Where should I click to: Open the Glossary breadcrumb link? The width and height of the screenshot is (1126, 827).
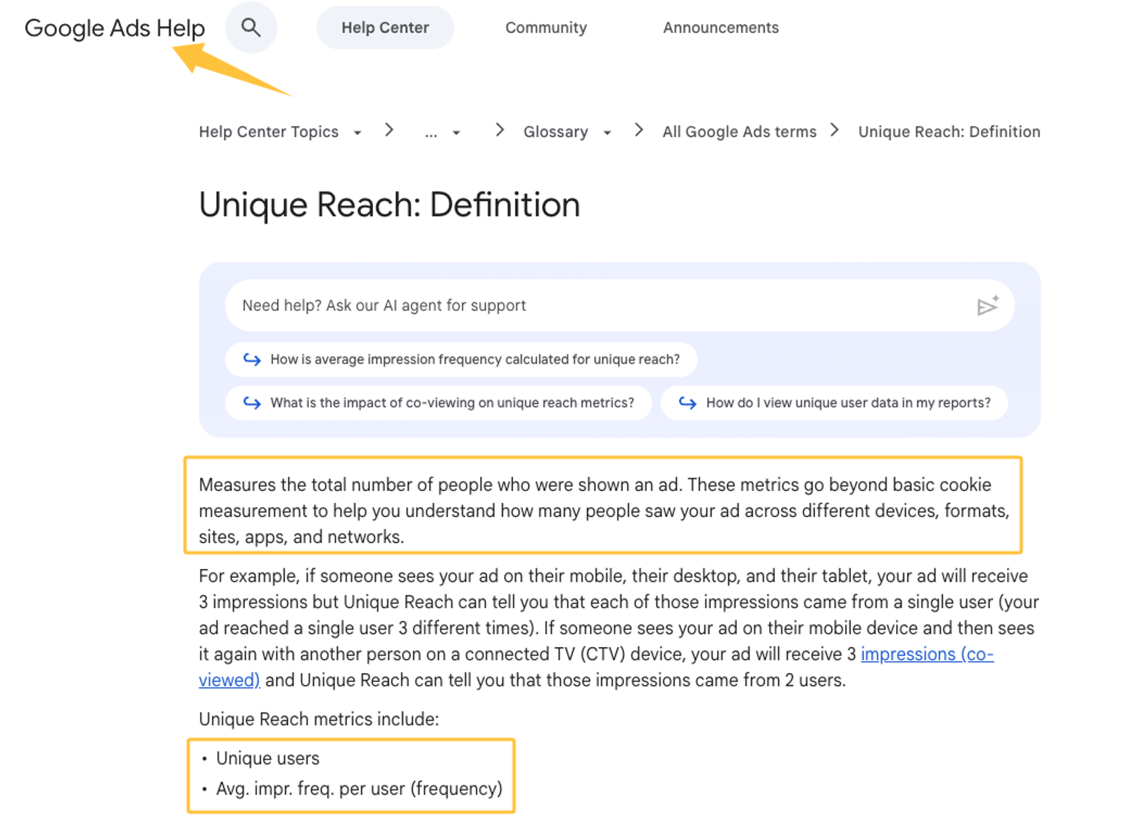(x=555, y=132)
